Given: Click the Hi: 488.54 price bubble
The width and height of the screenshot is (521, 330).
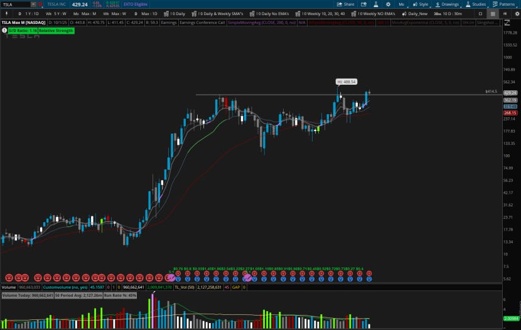Looking at the screenshot, I should pyautogui.click(x=346, y=82).
